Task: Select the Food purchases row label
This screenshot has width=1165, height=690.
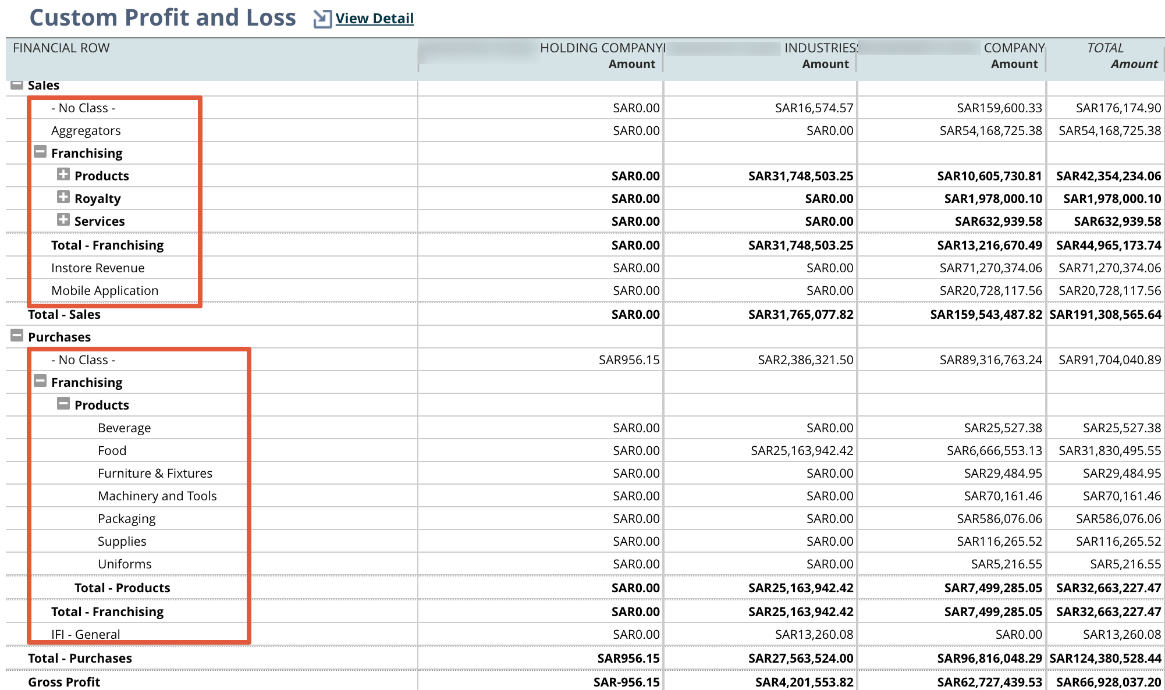Action: tap(112, 451)
